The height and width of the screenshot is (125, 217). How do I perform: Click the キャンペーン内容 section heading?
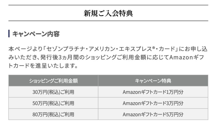pos(36,34)
